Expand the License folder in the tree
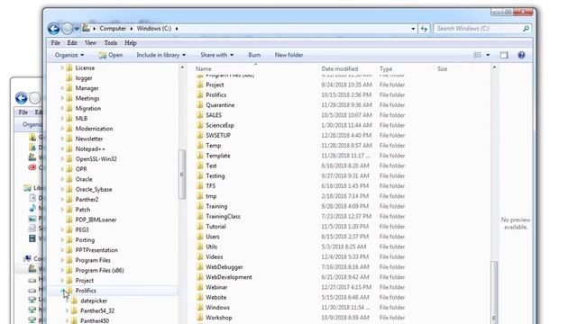This screenshot has height=324, width=577. click(62, 68)
